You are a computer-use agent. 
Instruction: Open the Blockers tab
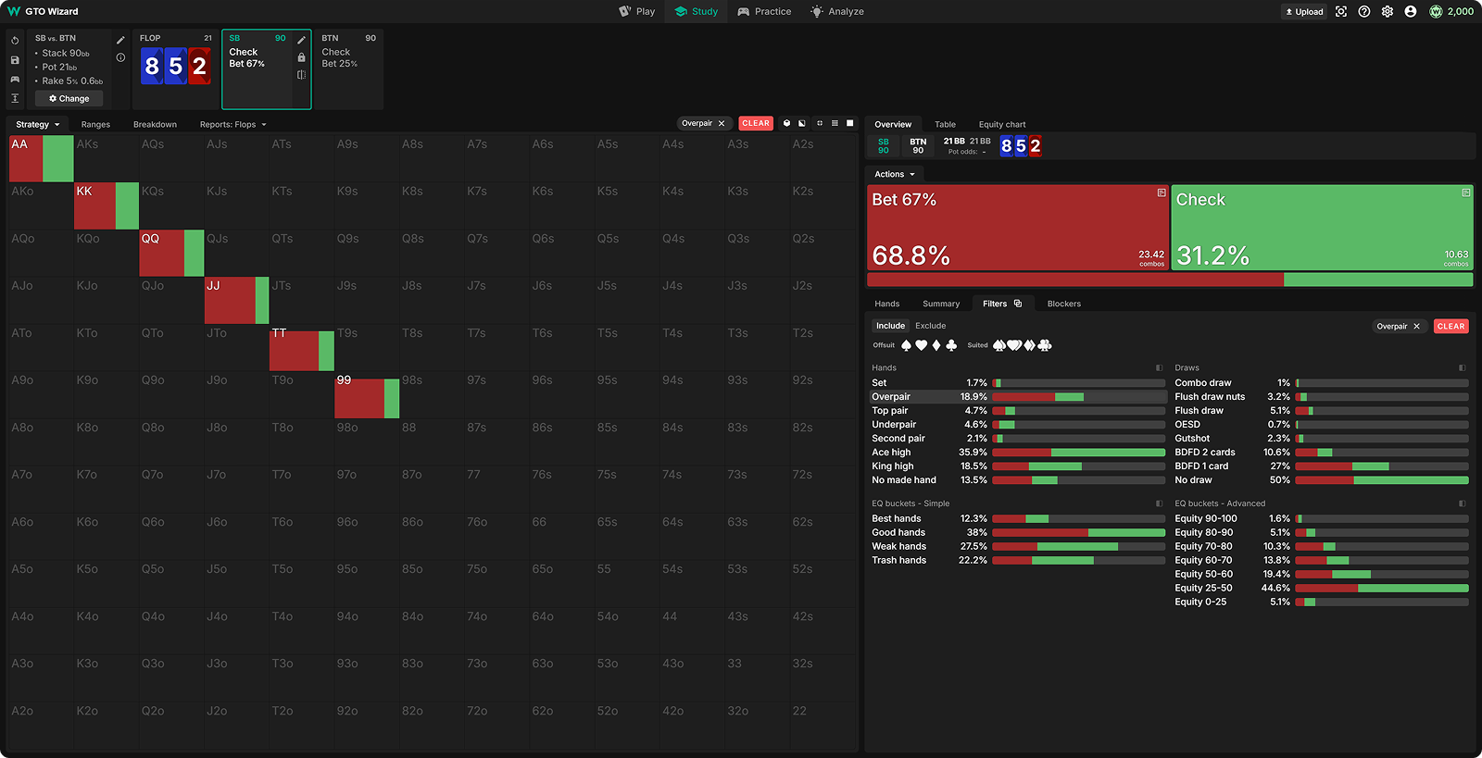click(x=1063, y=304)
